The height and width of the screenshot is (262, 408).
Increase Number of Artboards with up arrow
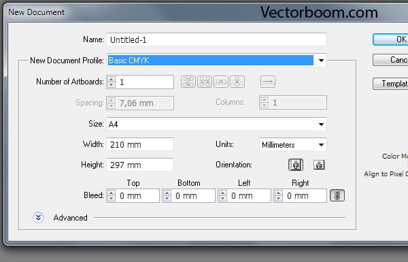(112, 79)
